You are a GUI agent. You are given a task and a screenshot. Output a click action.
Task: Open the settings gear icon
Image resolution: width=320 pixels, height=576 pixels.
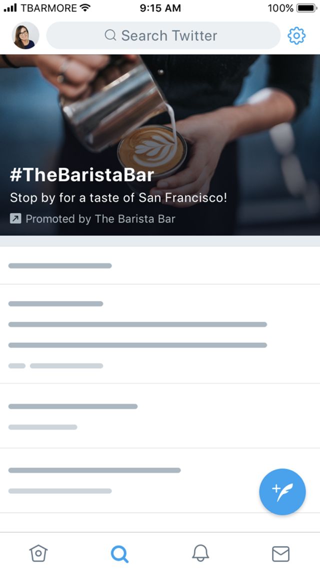point(296,35)
